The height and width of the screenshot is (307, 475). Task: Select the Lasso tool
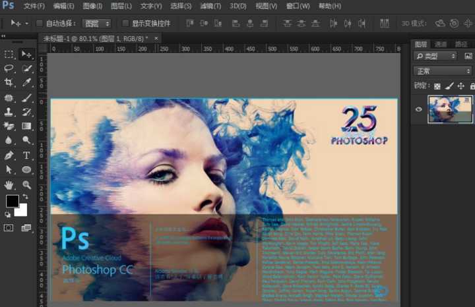coord(9,68)
